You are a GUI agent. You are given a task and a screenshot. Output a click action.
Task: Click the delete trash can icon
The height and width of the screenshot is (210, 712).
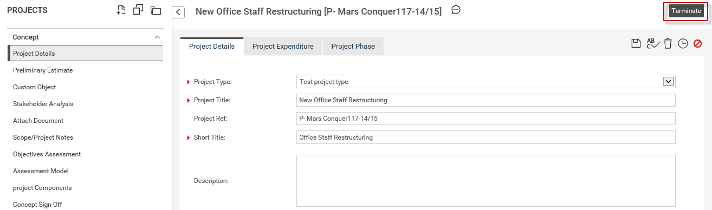tap(668, 44)
